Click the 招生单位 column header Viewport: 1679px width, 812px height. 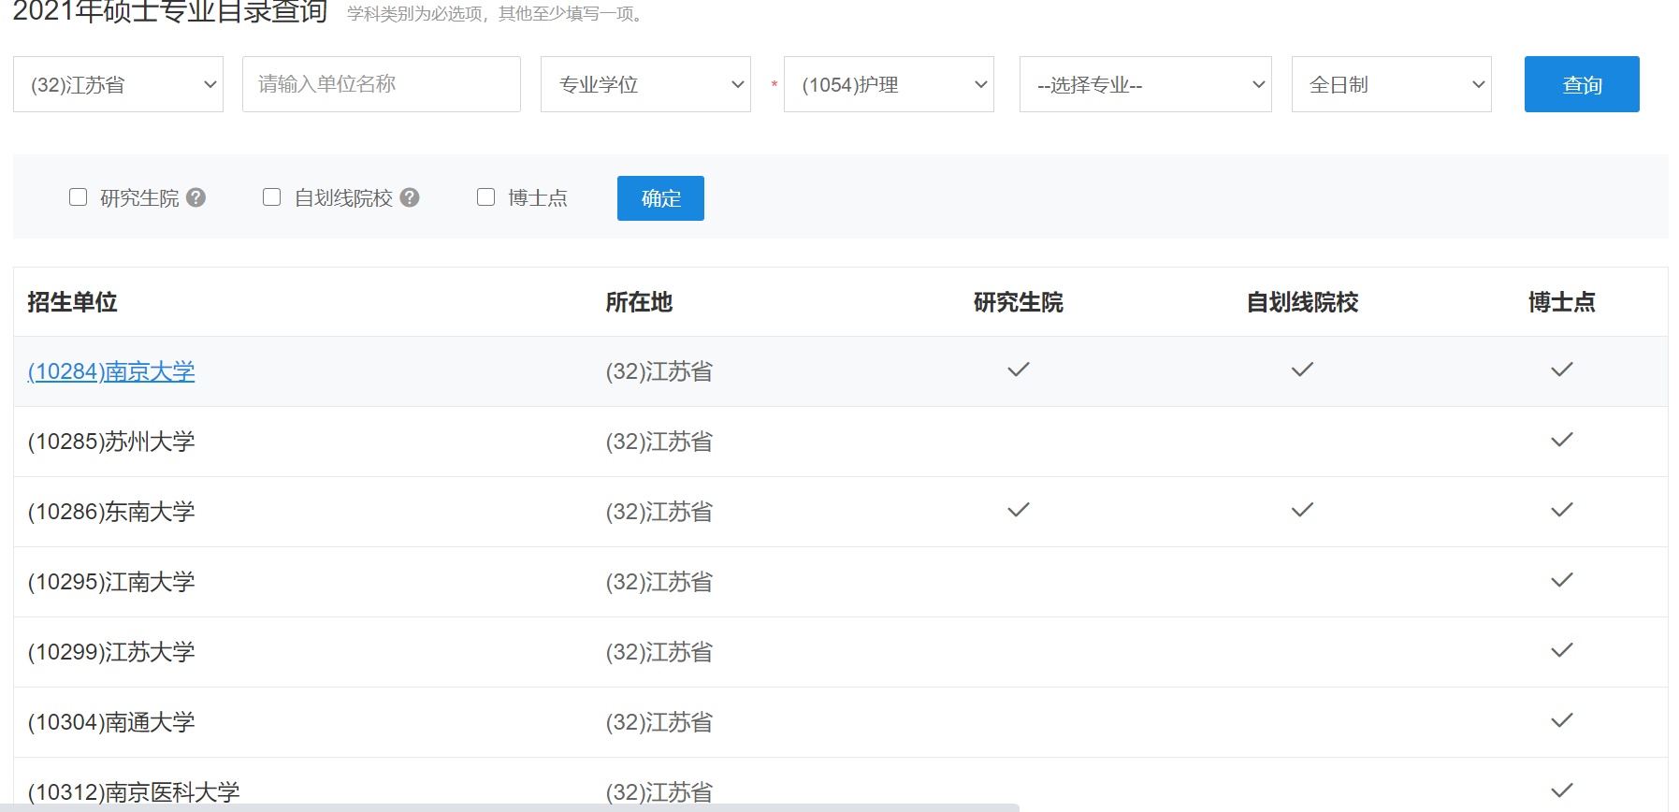point(72,302)
